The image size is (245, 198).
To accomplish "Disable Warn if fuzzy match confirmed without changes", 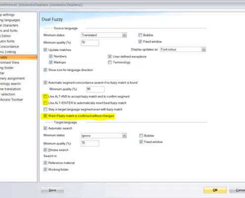I will pos(45,116).
